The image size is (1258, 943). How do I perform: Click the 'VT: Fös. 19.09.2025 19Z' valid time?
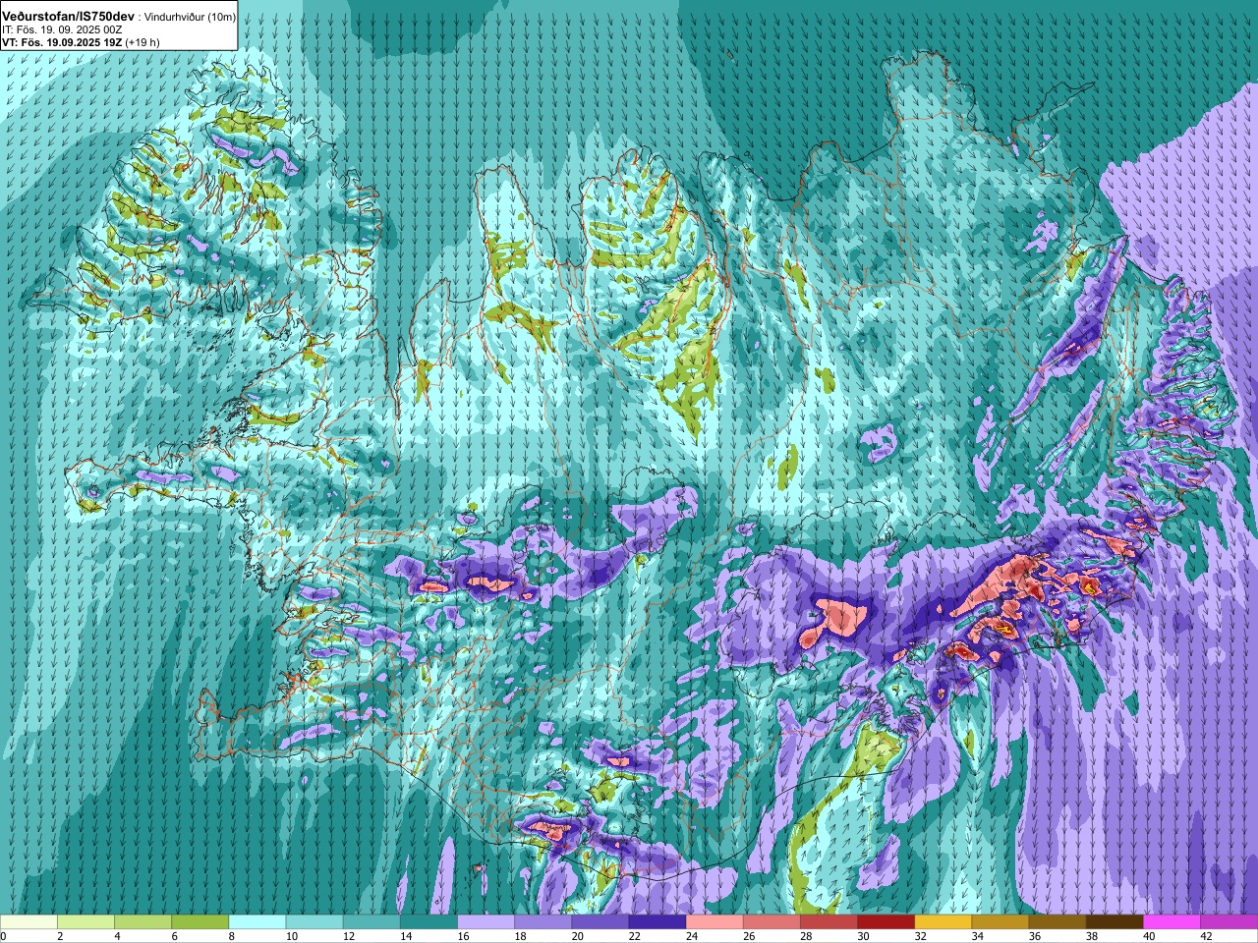[62, 42]
